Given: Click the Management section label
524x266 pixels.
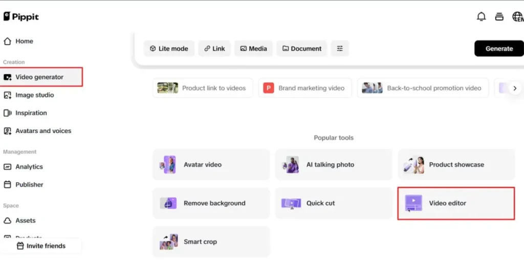Looking at the screenshot, I should [20, 152].
